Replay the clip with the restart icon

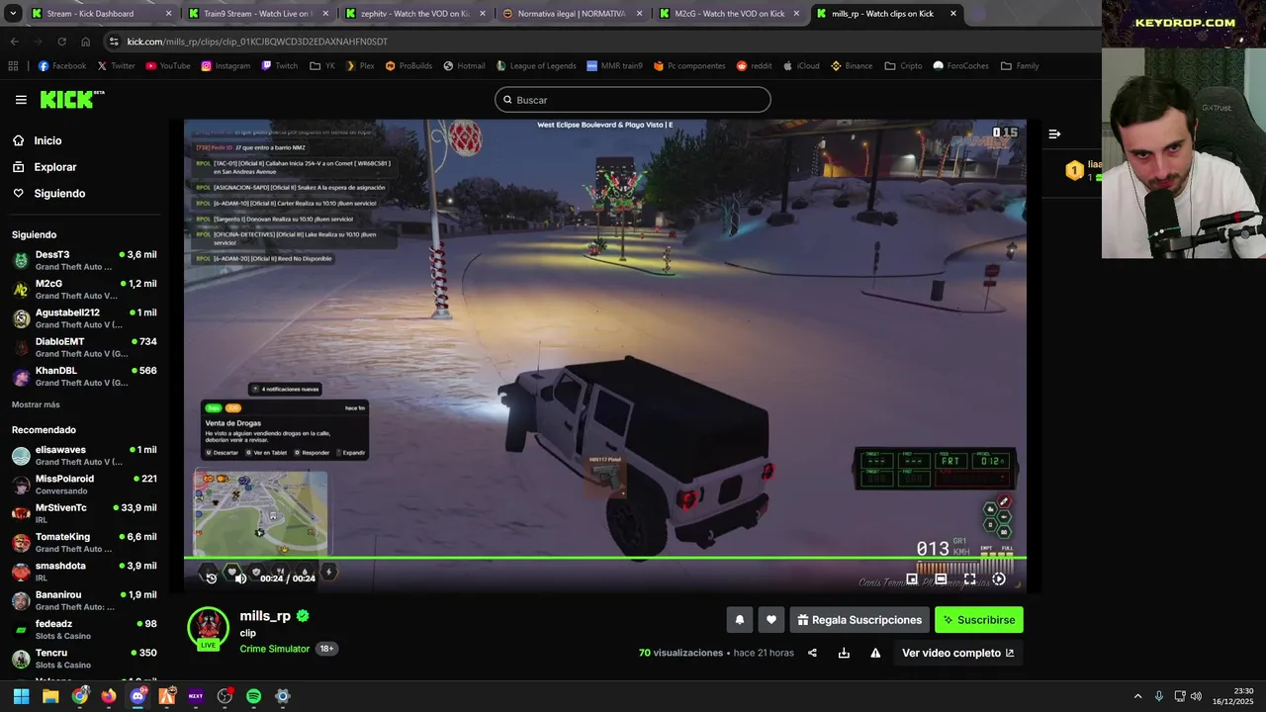pos(211,578)
